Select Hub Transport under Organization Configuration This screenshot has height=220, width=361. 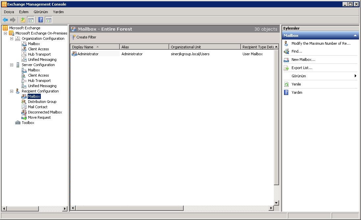pyautogui.click(x=39, y=54)
